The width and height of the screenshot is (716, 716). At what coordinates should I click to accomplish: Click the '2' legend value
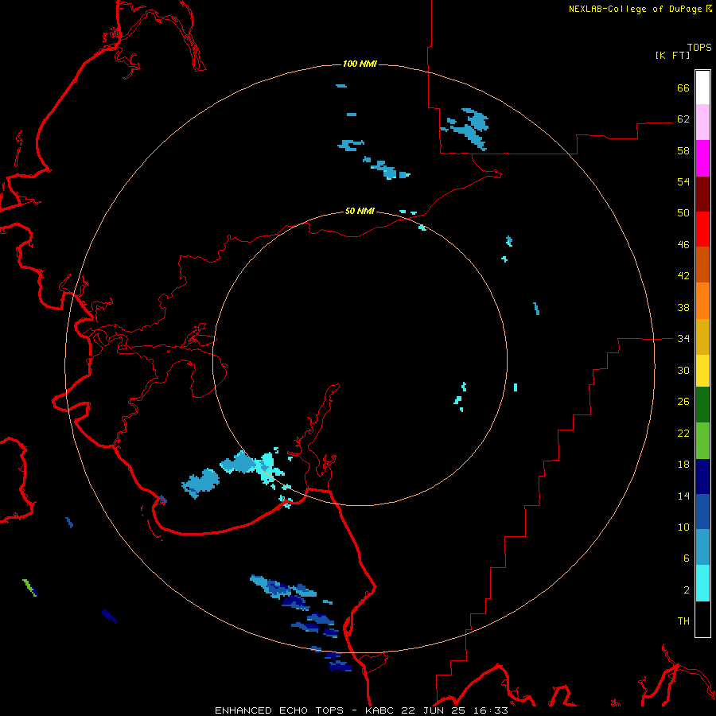pyautogui.click(x=687, y=590)
